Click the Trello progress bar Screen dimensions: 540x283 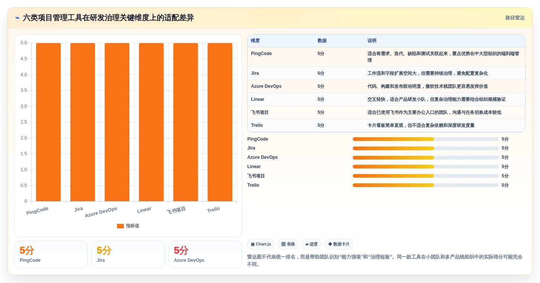pyautogui.click(x=426, y=185)
